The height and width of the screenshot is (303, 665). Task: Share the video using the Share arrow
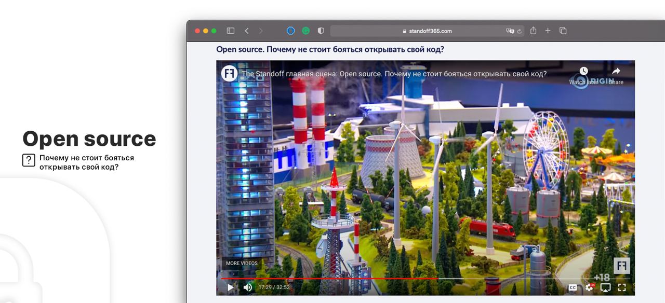pyautogui.click(x=616, y=71)
